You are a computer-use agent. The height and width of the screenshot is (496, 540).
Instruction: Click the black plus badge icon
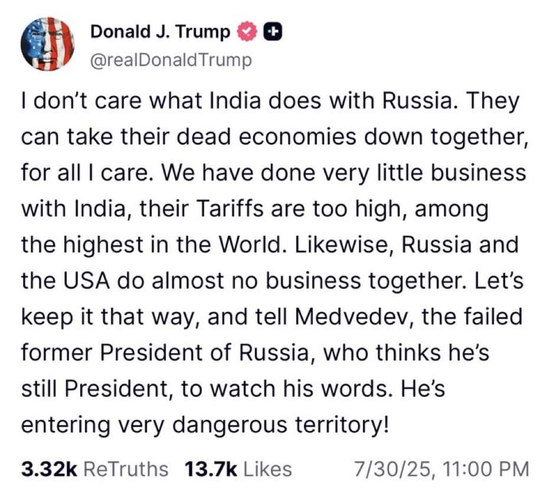[x=273, y=32]
